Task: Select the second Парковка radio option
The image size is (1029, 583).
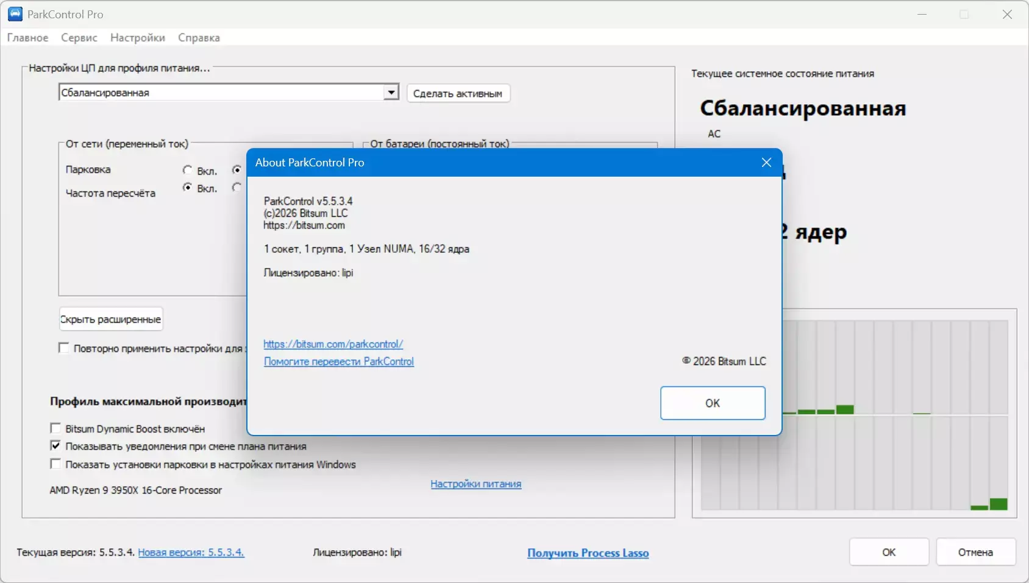Action: (x=237, y=170)
